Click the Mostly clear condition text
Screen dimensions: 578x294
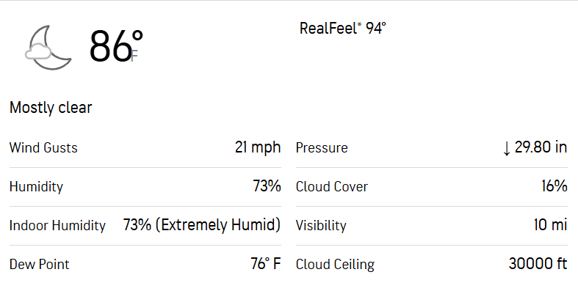pos(51,108)
